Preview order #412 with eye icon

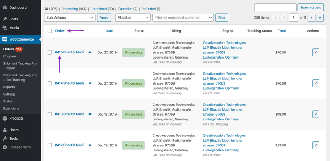pos(90,145)
